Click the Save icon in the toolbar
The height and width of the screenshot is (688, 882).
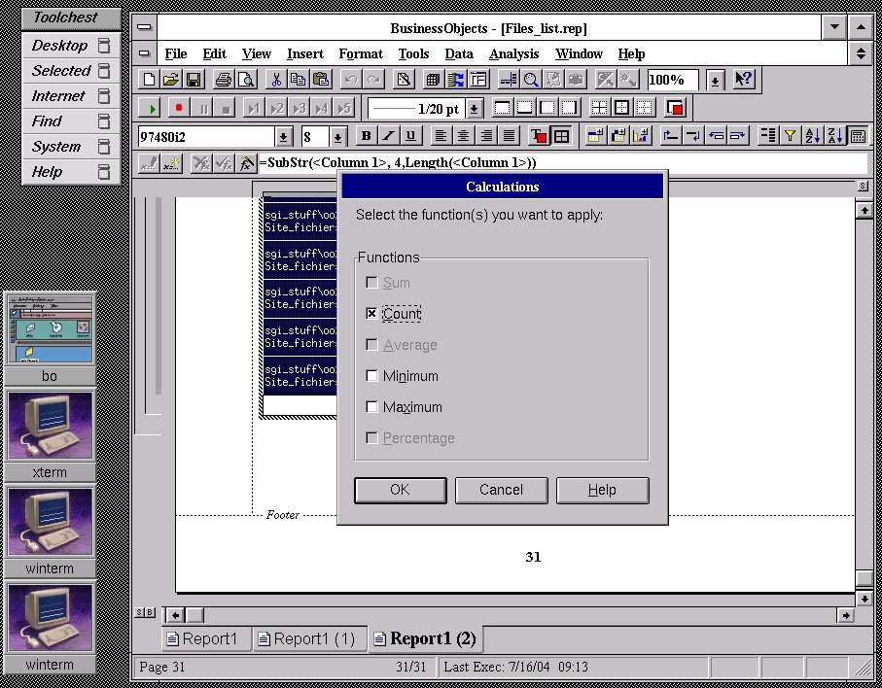[x=194, y=80]
